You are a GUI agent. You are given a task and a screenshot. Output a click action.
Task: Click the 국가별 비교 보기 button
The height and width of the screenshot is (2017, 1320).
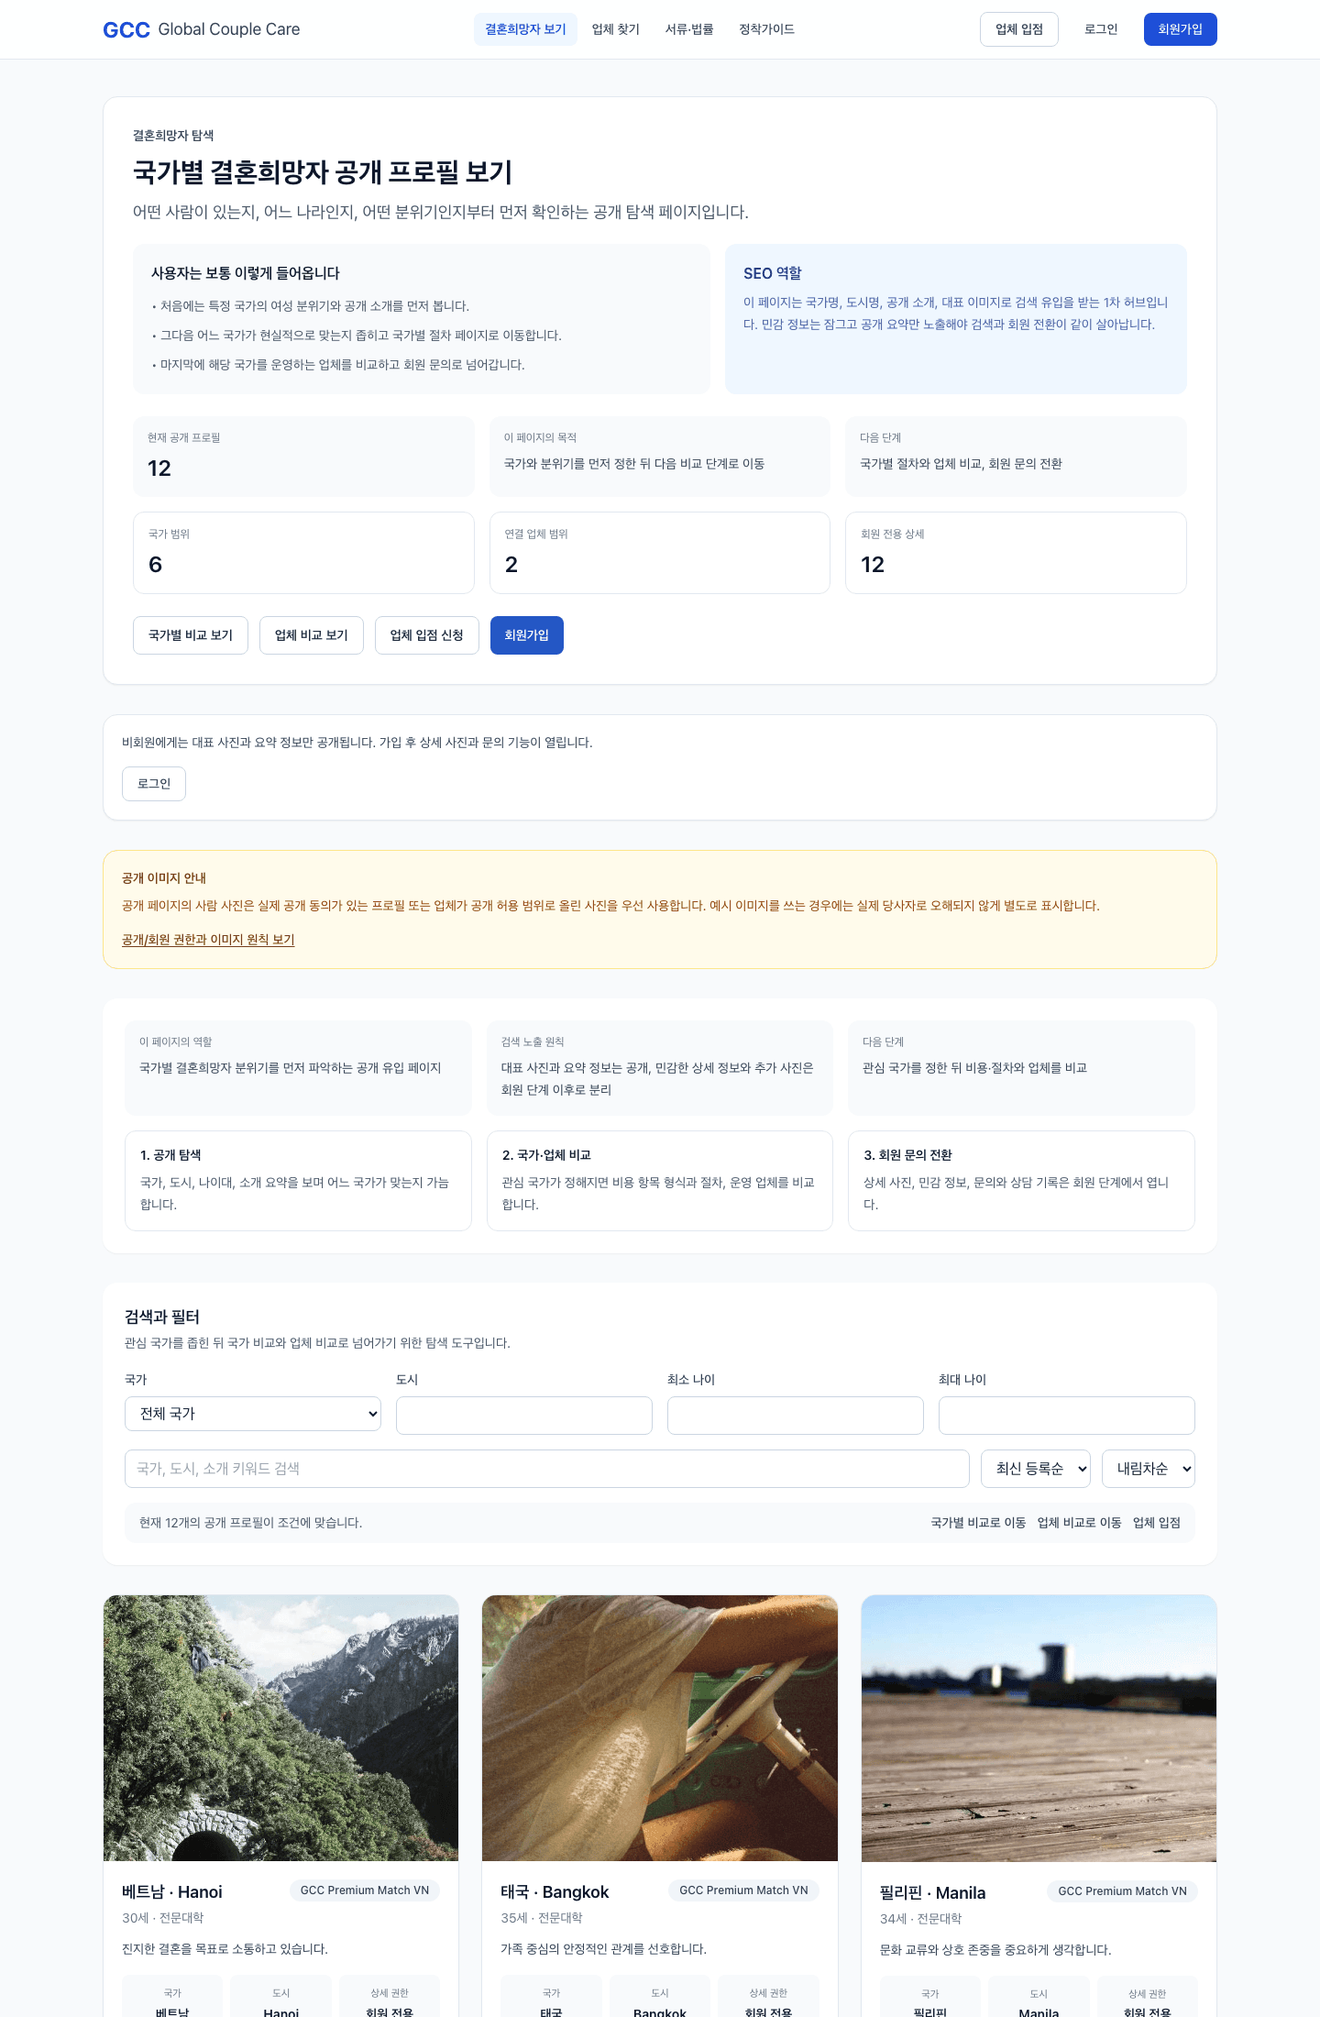(x=191, y=635)
